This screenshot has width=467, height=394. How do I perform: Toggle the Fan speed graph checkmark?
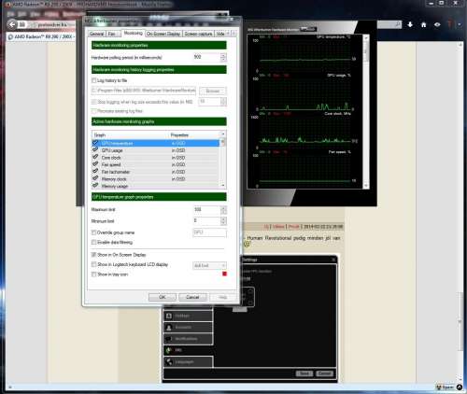(95, 164)
